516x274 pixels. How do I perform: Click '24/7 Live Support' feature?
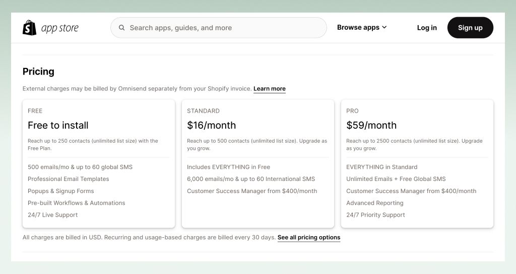52,215
